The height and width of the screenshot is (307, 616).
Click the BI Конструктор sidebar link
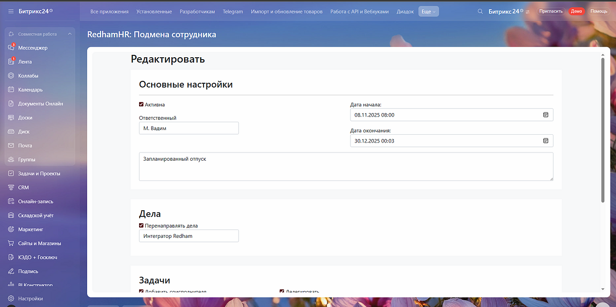(36, 285)
